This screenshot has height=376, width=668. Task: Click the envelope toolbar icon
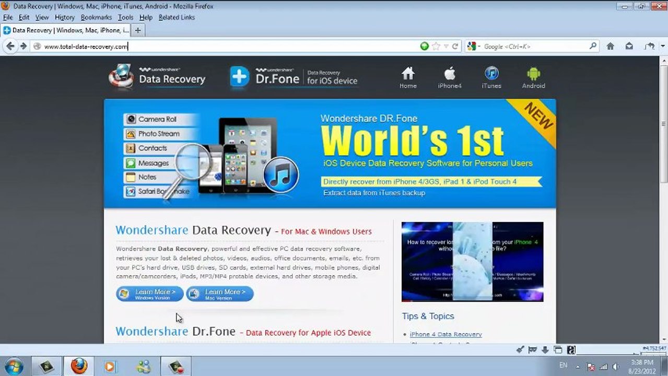click(629, 46)
